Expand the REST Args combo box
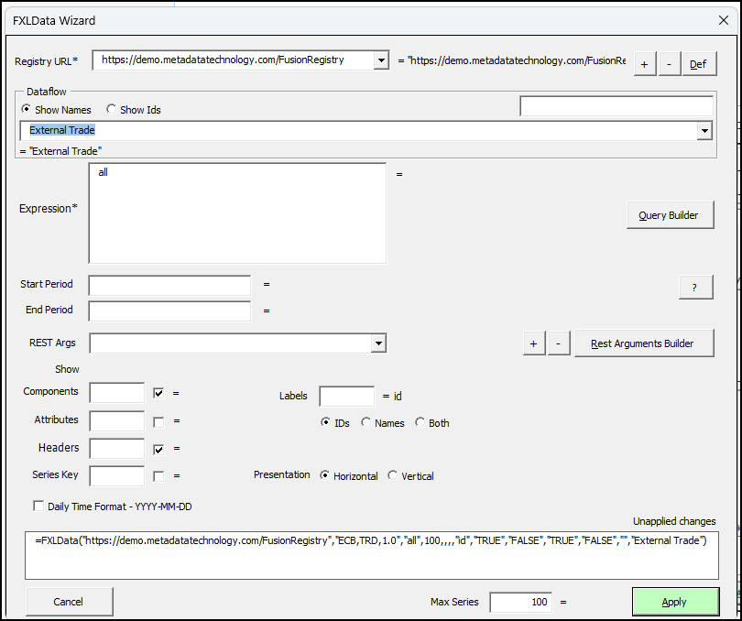742x621 pixels. [x=378, y=343]
